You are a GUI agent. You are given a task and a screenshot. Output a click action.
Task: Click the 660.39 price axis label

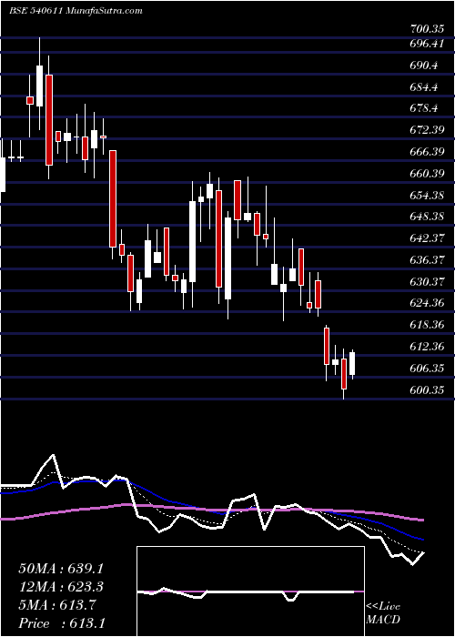point(427,174)
